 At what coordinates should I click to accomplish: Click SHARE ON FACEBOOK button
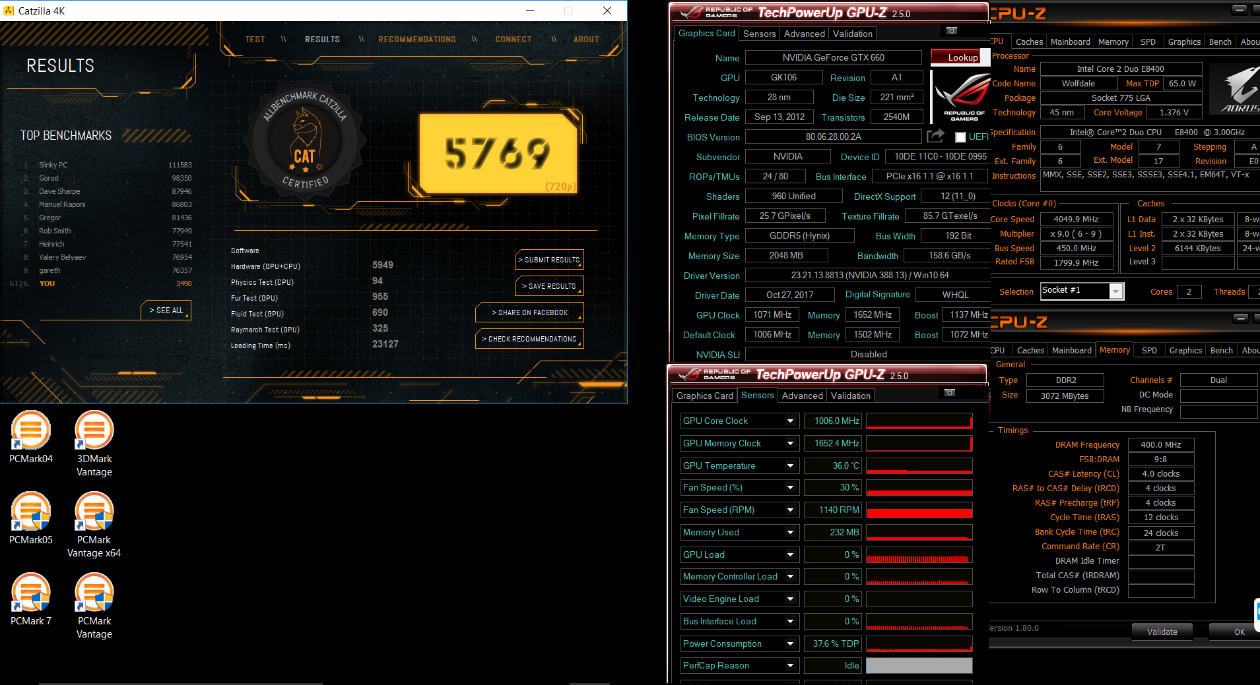coord(529,313)
